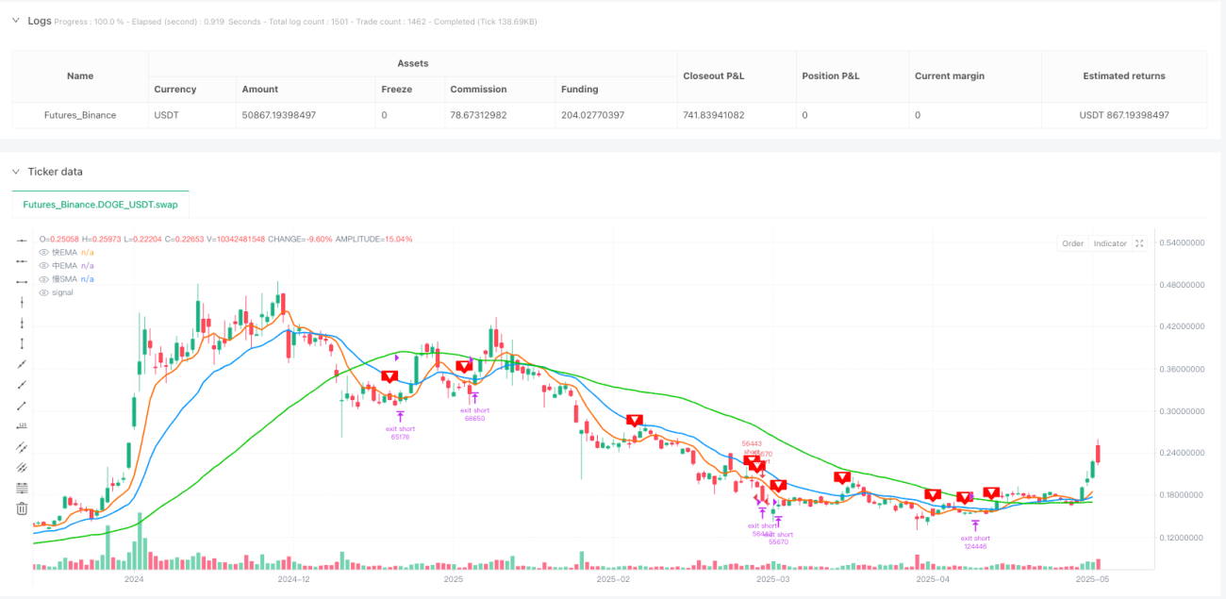Toggle visibility of 快EMA indicator

[x=43, y=253]
